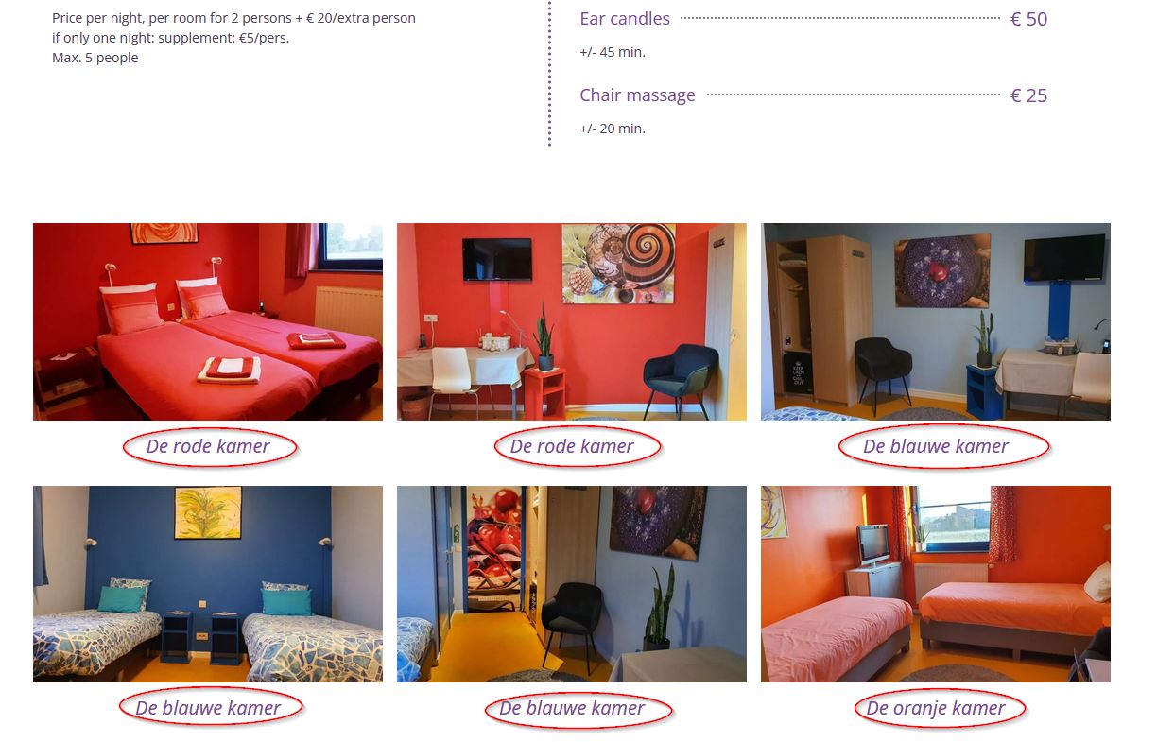Click the € 50 price for ear candles
1157x742 pixels.
point(1028,19)
